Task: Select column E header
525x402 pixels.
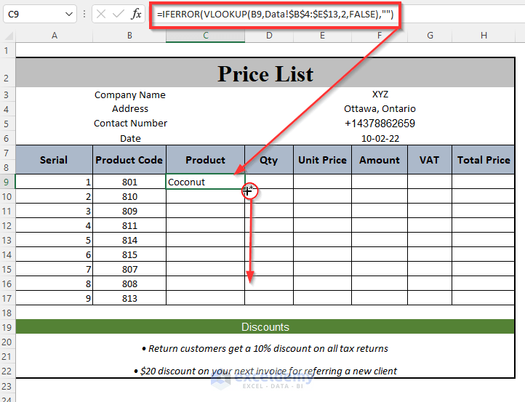Action: point(322,36)
